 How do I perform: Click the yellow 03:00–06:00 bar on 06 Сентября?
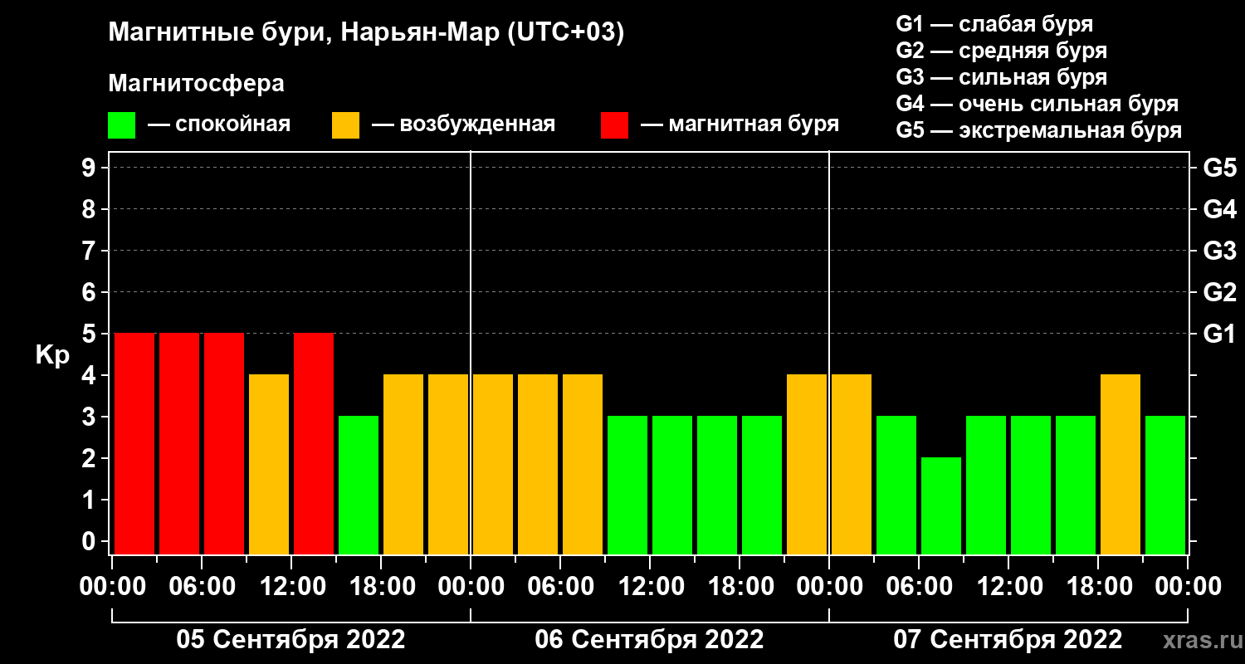(x=538, y=464)
